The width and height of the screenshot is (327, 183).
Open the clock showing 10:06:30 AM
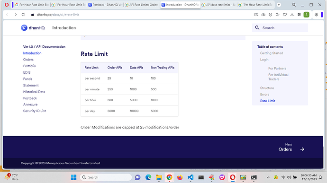click(309, 177)
